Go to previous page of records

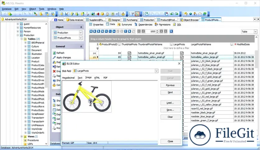(143, 31)
